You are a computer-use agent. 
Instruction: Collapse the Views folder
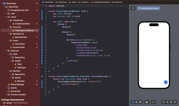tap(6, 17)
